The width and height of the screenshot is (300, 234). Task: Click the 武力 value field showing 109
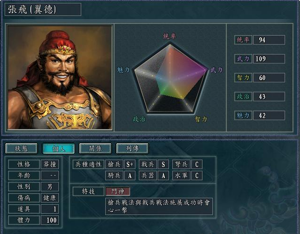coord(269,59)
